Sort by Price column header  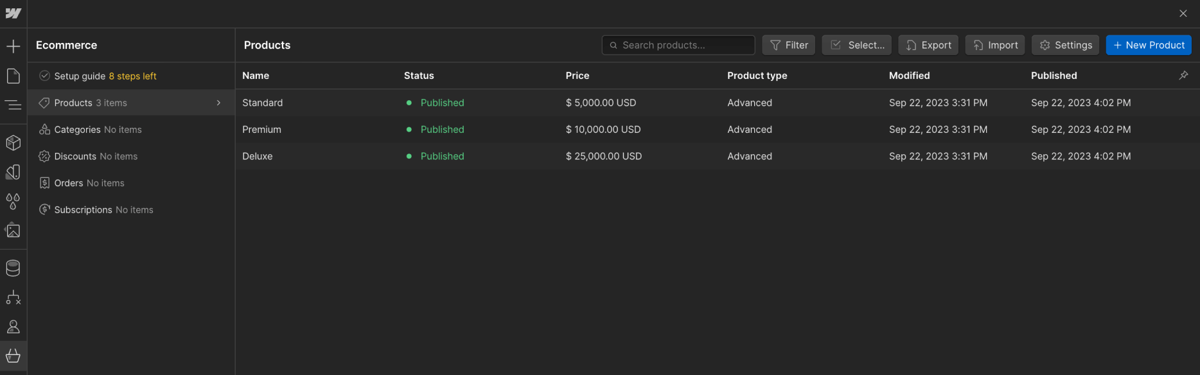point(578,75)
